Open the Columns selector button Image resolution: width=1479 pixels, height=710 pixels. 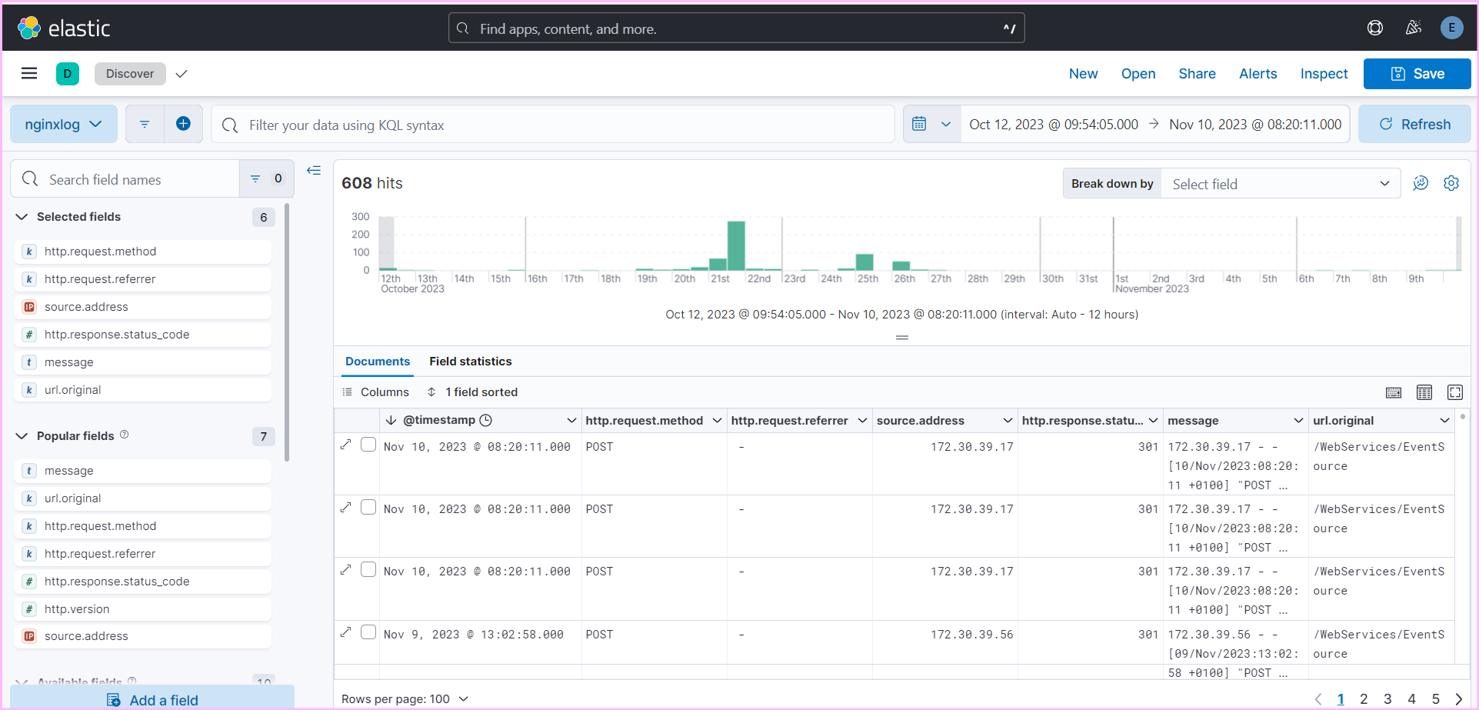375,392
